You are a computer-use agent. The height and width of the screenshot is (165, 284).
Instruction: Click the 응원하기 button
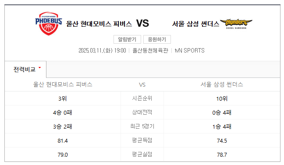(x=157, y=39)
